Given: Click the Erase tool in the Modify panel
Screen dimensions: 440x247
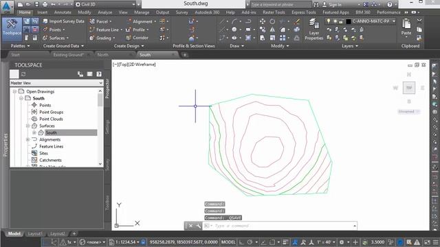Looking at the screenshot, I should [297, 21].
